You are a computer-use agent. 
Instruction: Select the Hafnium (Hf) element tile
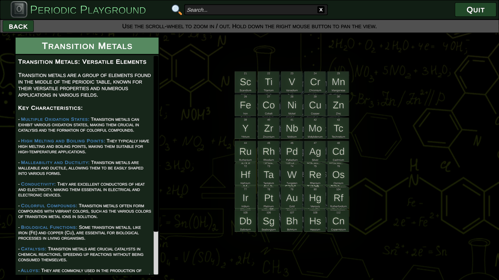245,175
